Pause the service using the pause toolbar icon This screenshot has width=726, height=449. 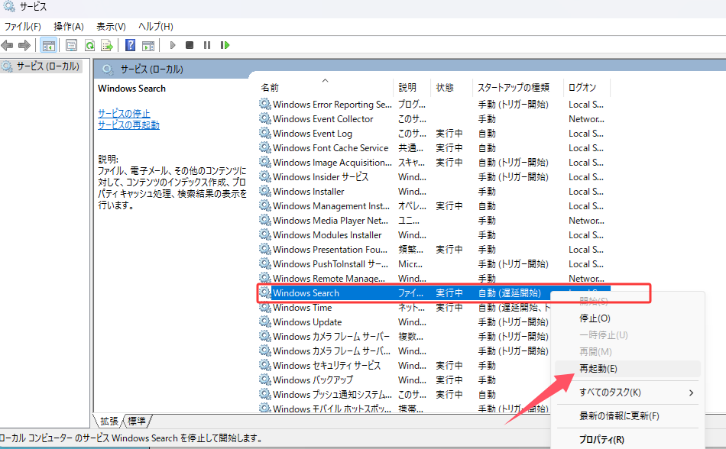click(x=206, y=44)
